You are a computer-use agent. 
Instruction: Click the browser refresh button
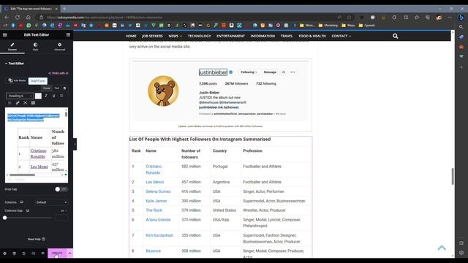pyautogui.click(x=18, y=18)
